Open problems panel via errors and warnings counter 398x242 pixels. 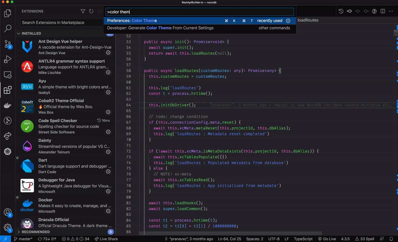[76, 239]
